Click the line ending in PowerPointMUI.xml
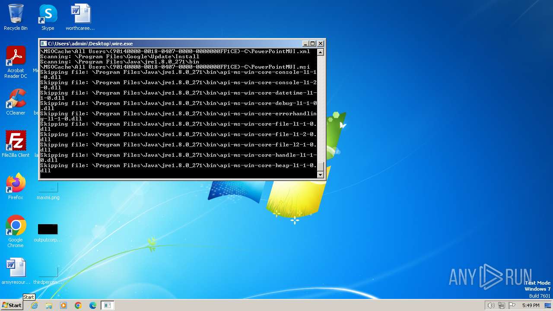This screenshot has height=311, width=553. tap(175, 51)
